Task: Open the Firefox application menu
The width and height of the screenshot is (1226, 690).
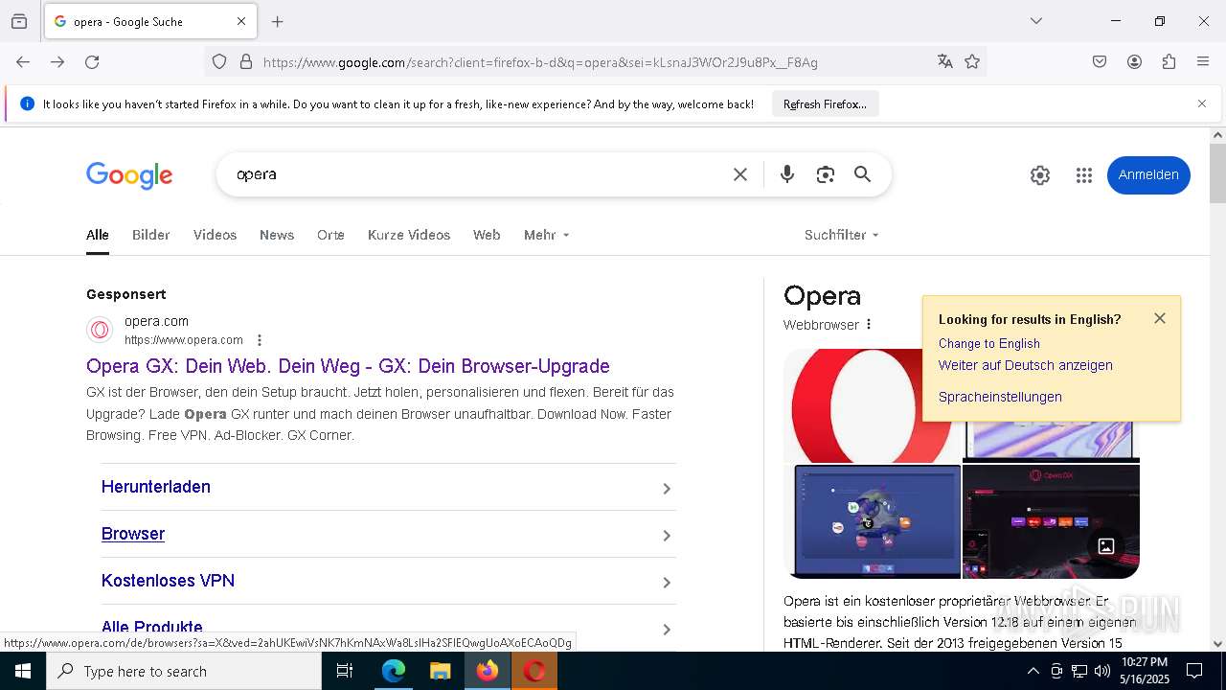Action: pyautogui.click(x=1203, y=62)
